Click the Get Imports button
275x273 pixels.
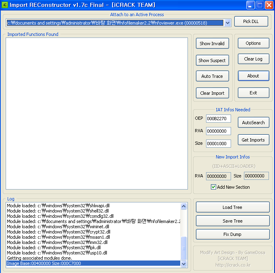click(254, 140)
